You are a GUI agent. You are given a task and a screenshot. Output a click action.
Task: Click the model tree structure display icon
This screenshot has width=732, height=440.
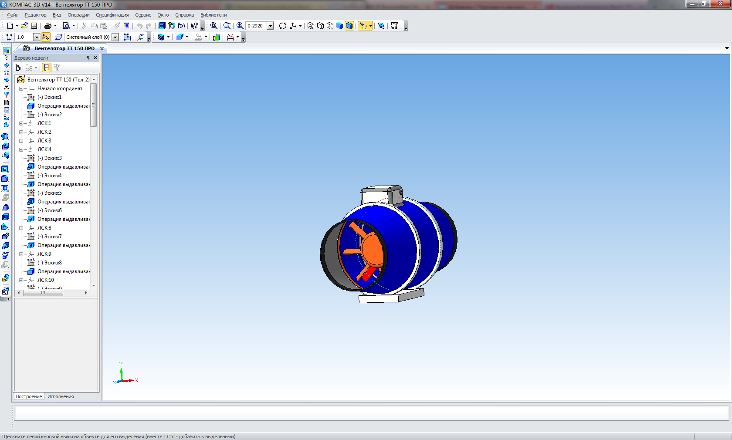18,68
